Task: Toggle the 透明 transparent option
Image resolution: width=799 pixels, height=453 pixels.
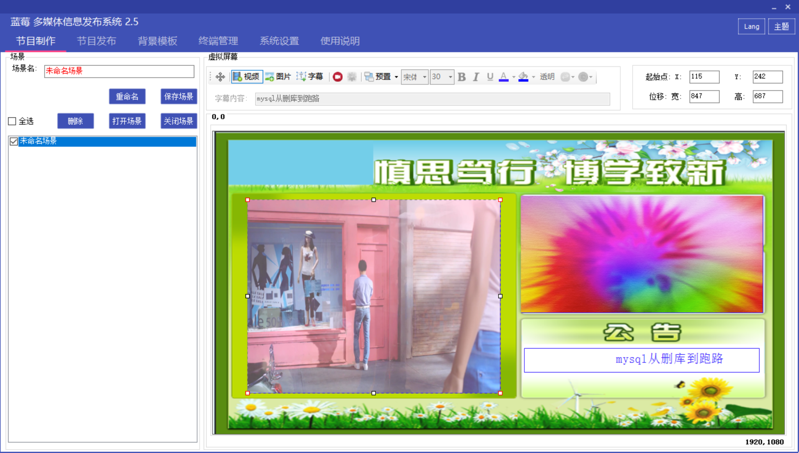Action: coord(547,77)
